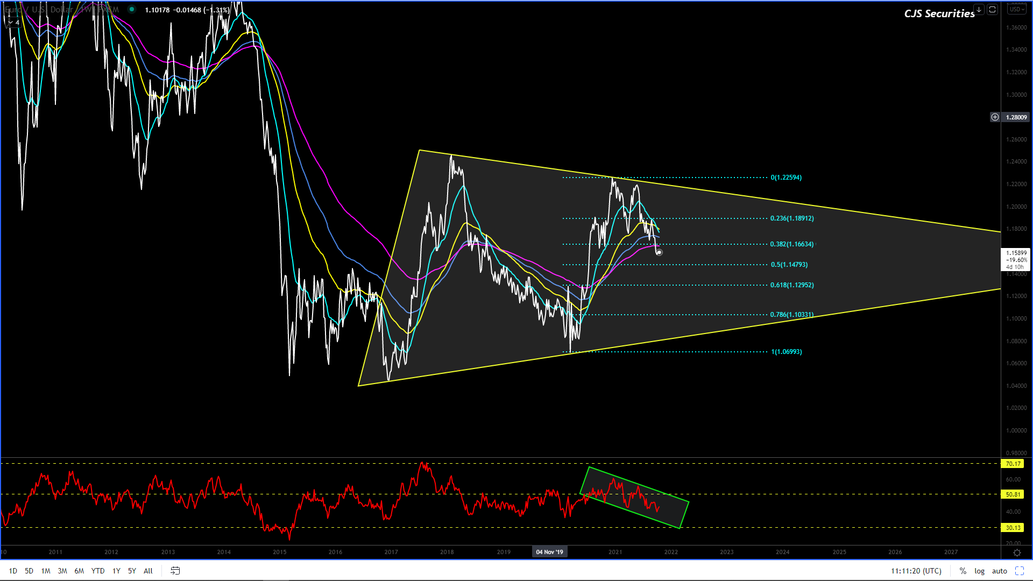Image resolution: width=1033 pixels, height=581 pixels.
Task: Select the 5Y time range
Action: pyautogui.click(x=132, y=571)
